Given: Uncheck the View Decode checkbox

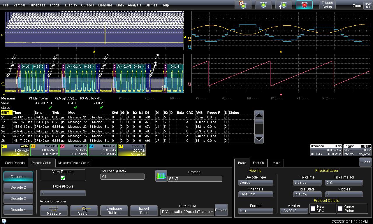Looking at the screenshot, I should point(63,178).
